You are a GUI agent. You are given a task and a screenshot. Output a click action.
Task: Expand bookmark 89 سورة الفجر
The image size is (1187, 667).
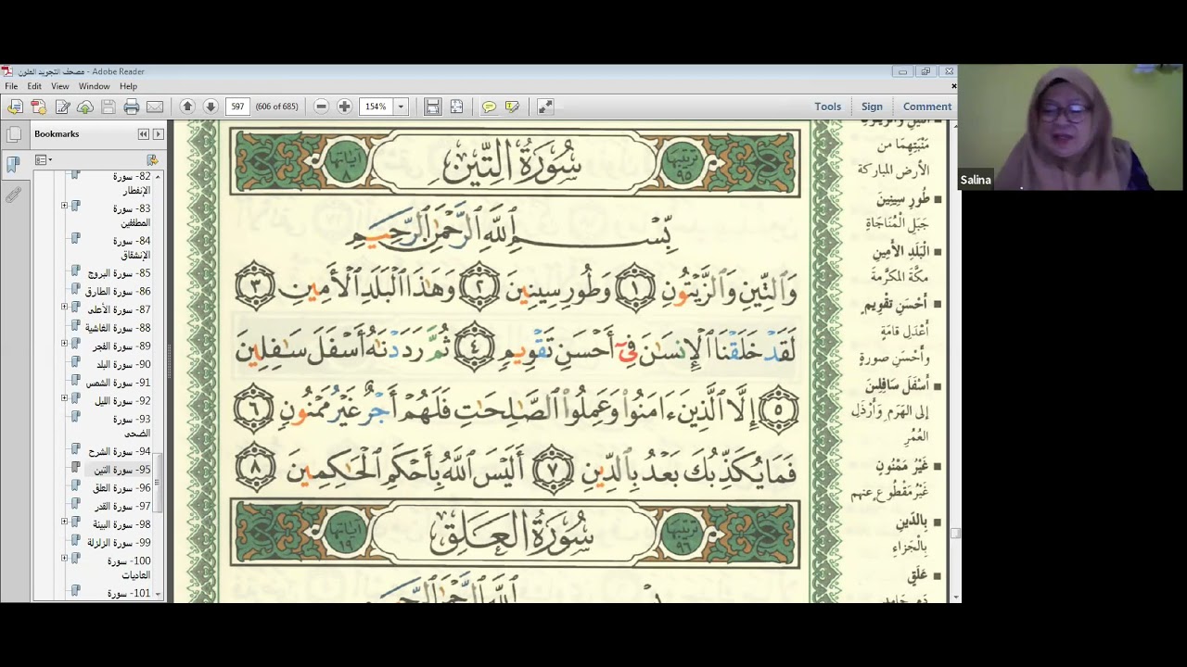(x=64, y=344)
